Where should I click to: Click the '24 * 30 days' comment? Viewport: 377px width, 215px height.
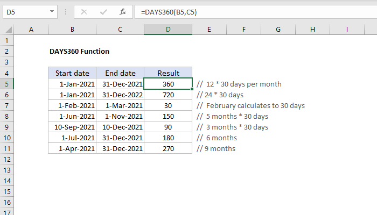220,95
